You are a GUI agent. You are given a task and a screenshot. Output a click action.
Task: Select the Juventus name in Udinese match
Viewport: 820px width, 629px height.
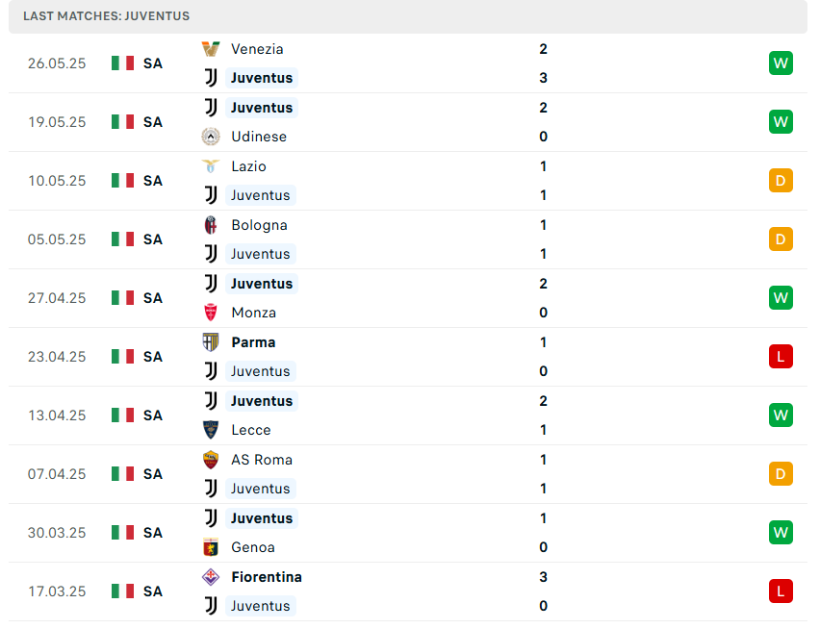point(262,108)
